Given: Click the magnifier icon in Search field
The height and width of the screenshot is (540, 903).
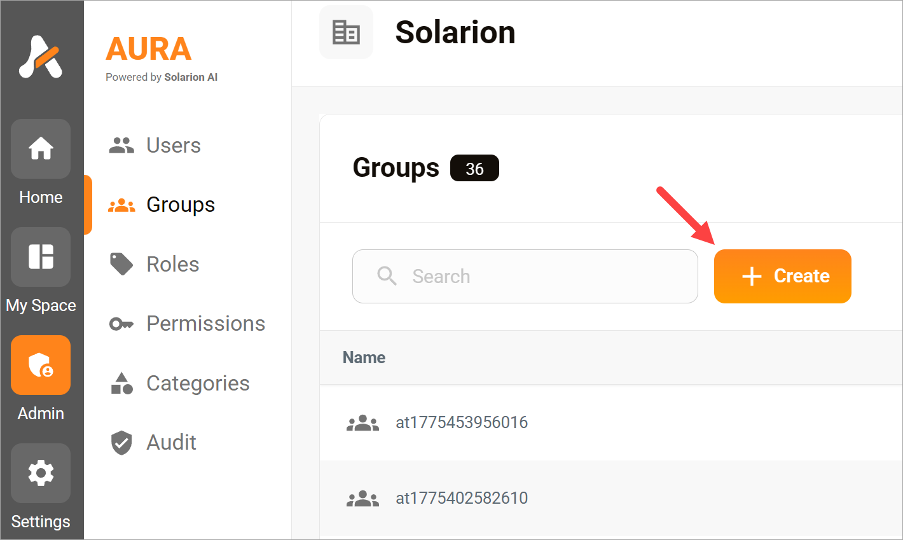Looking at the screenshot, I should coord(387,276).
